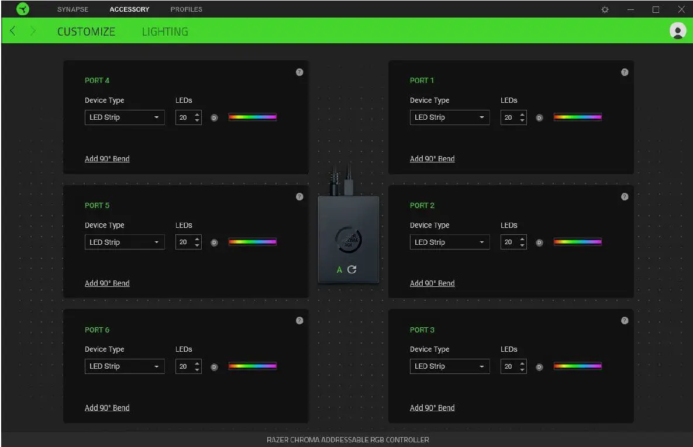Toggle the A channel label on the controller
Viewport: 693px width, 447px height.
[338, 270]
